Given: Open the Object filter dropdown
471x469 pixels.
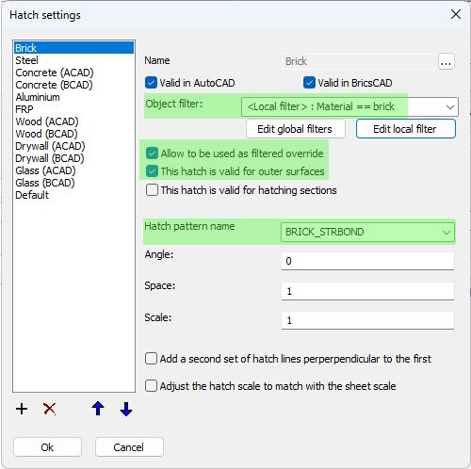Looking at the screenshot, I should tap(349, 106).
